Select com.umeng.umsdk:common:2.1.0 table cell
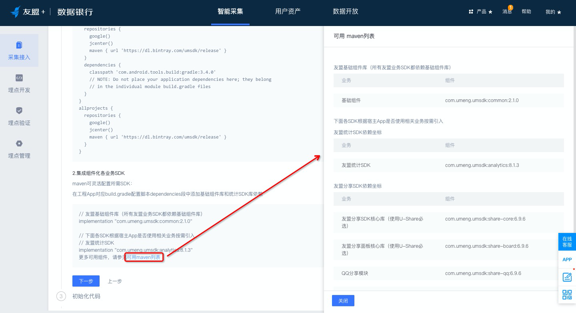The image size is (576, 313). click(x=482, y=100)
